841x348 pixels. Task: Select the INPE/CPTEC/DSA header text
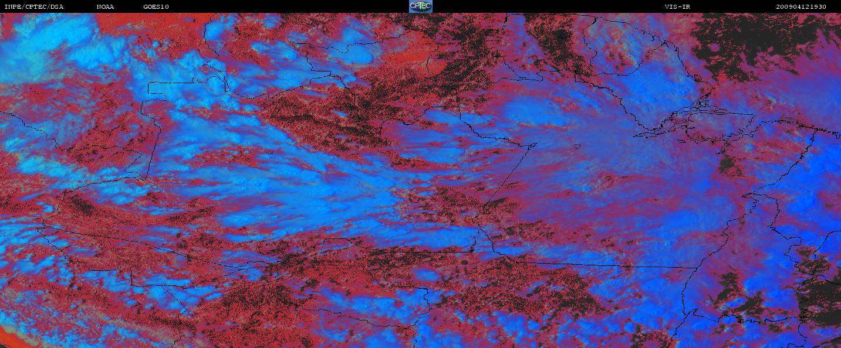(34, 7)
